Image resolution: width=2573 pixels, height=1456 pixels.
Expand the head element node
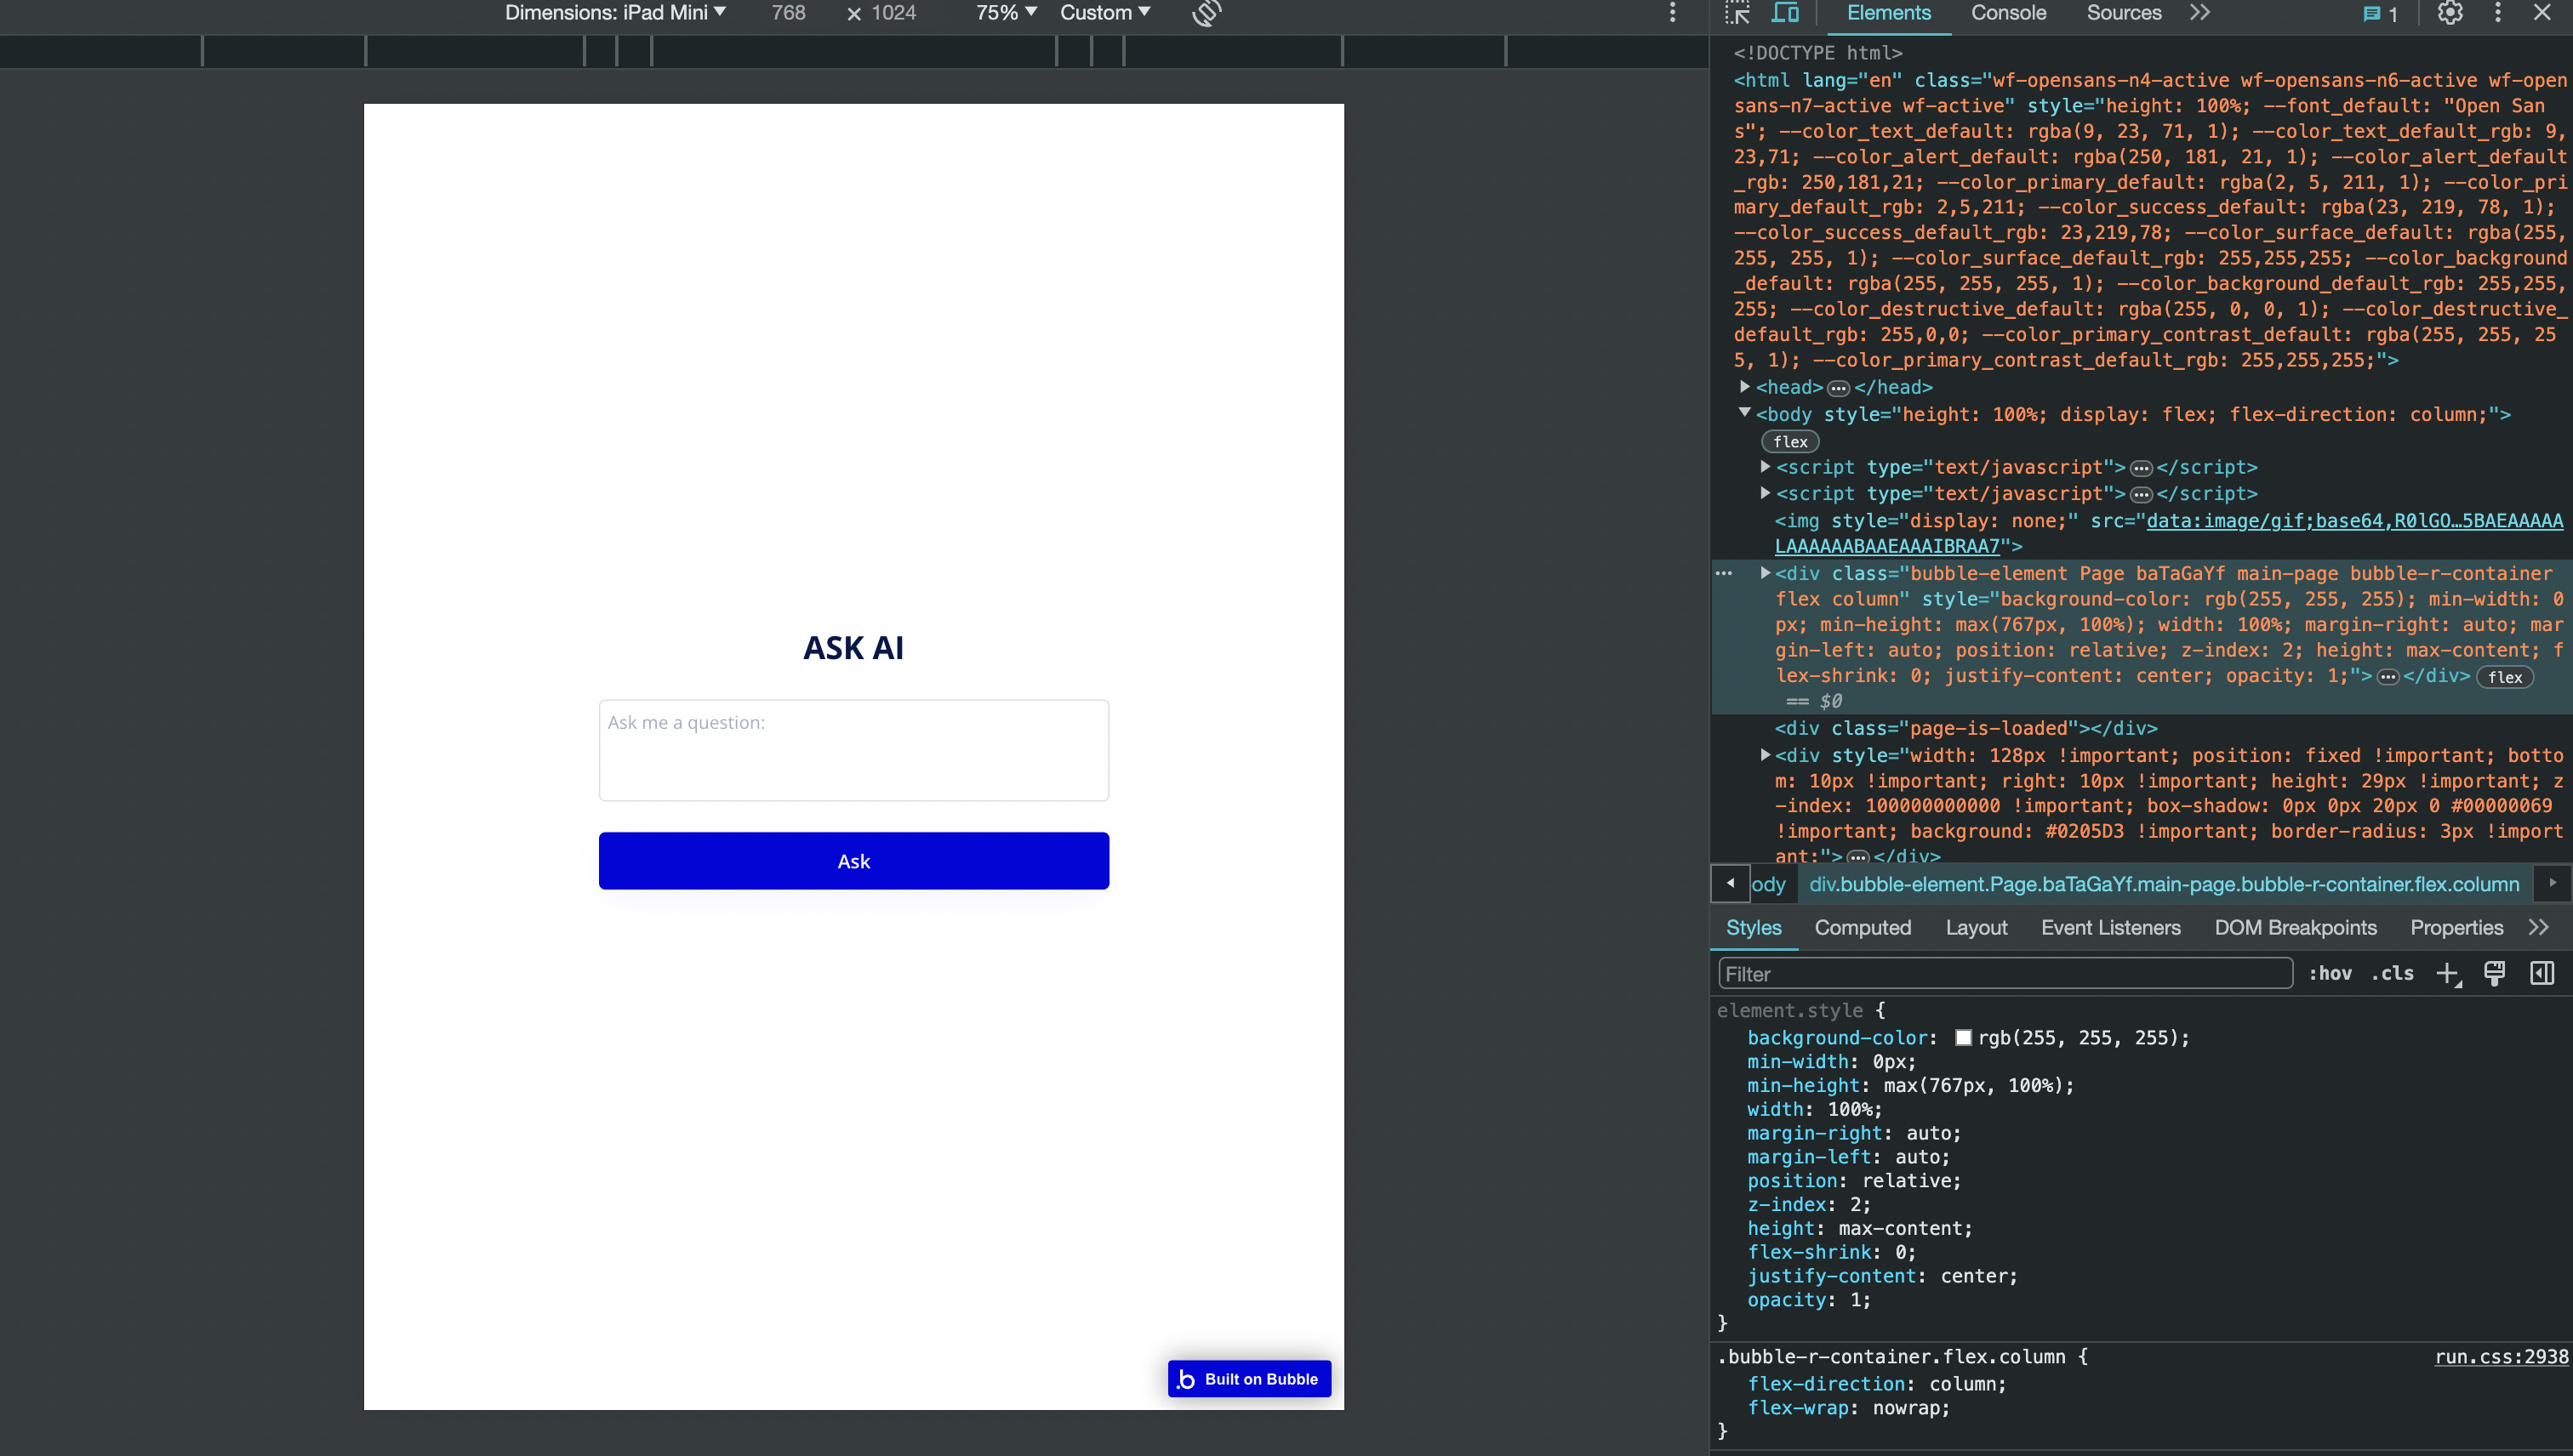click(x=1744, y=386)
